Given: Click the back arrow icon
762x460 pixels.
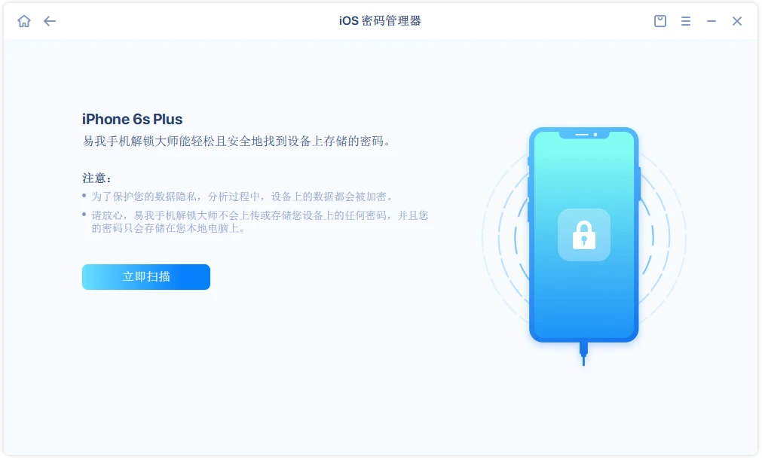Looking at the screenshot, I should coord(50,21).
